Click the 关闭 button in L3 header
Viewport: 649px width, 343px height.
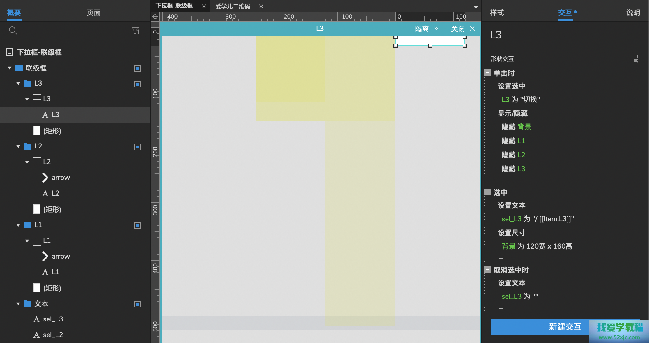click(x=462, y=29)
